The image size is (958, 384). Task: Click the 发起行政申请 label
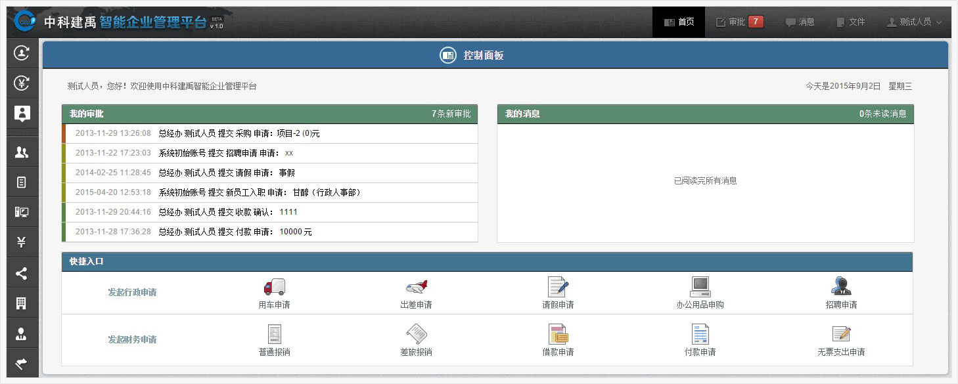tap(132, 293)
